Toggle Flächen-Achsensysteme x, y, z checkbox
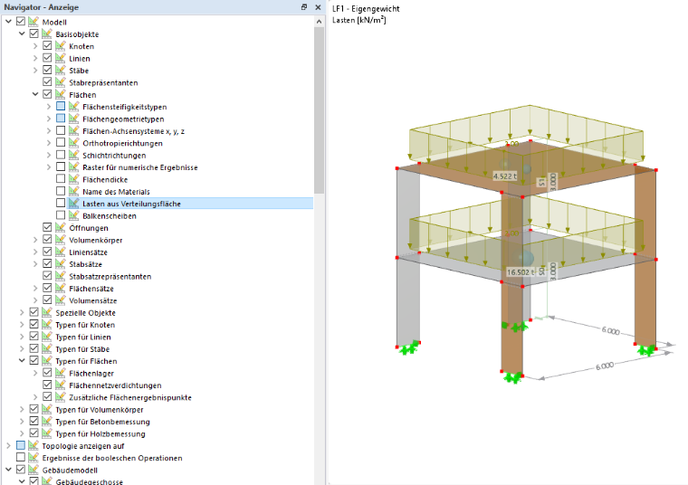 [x=61, y=130]
